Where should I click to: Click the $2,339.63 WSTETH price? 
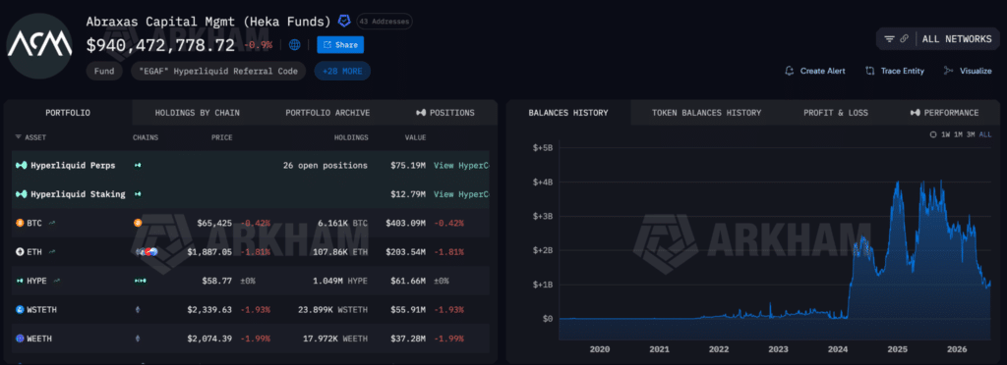click(209, 309)
